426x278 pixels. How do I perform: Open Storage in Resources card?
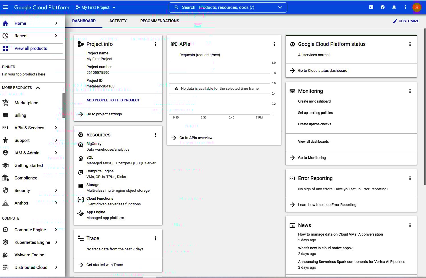click(93, 185)
